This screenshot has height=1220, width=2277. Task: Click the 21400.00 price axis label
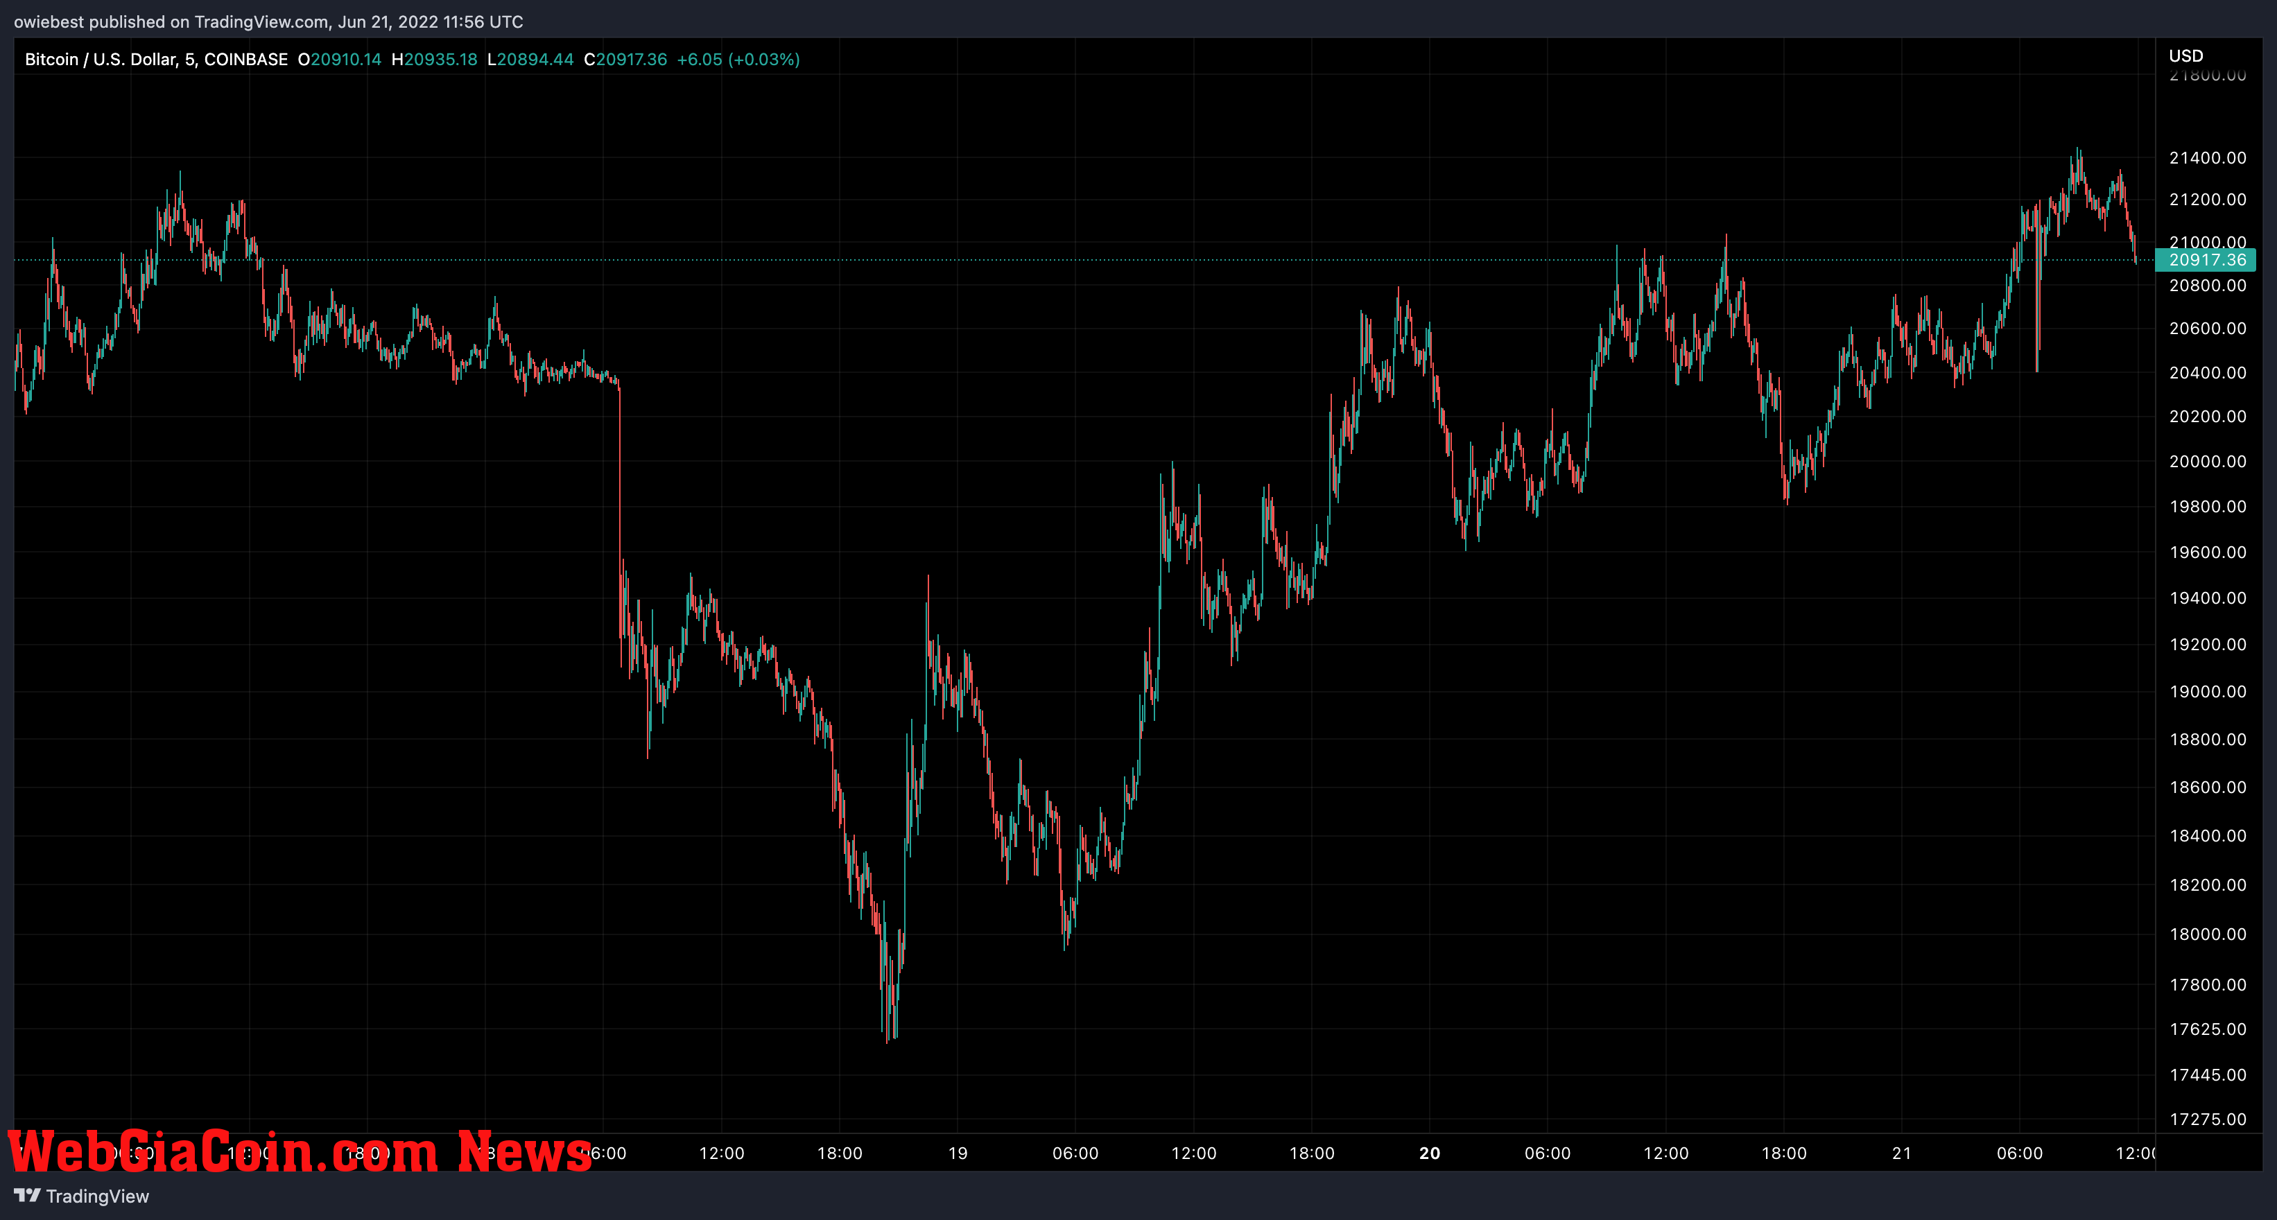(x=2207, y=158)
